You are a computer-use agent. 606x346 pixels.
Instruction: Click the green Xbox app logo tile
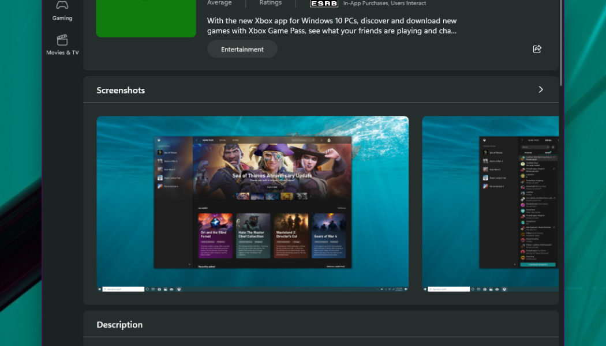[x=145, y=18]
